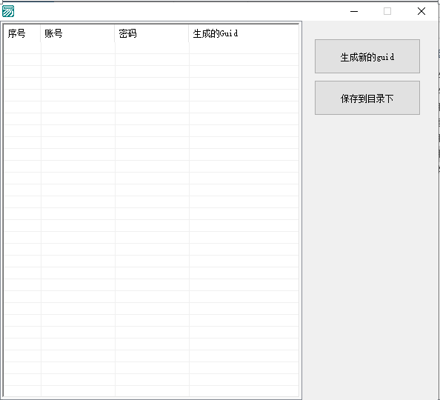Click the disabled maximize window icon
This screenshot has width=440, height=400.
387,11
